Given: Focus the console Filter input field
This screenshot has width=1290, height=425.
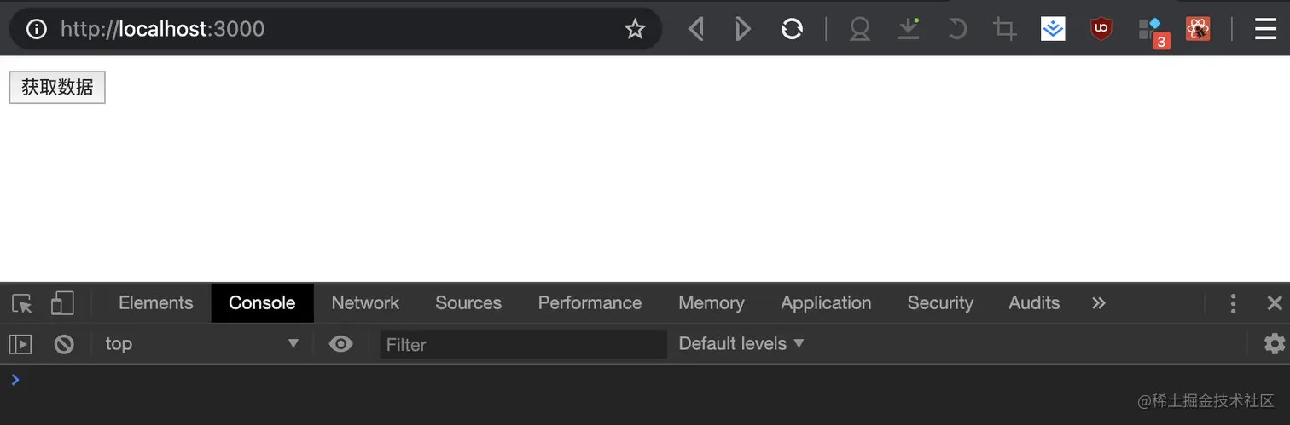Looking at the screenshot, I should (523, 344).
